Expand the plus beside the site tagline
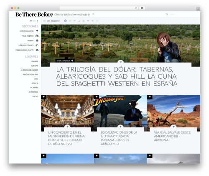This screenshot has width=209, height=176. [x=93, y=14]
